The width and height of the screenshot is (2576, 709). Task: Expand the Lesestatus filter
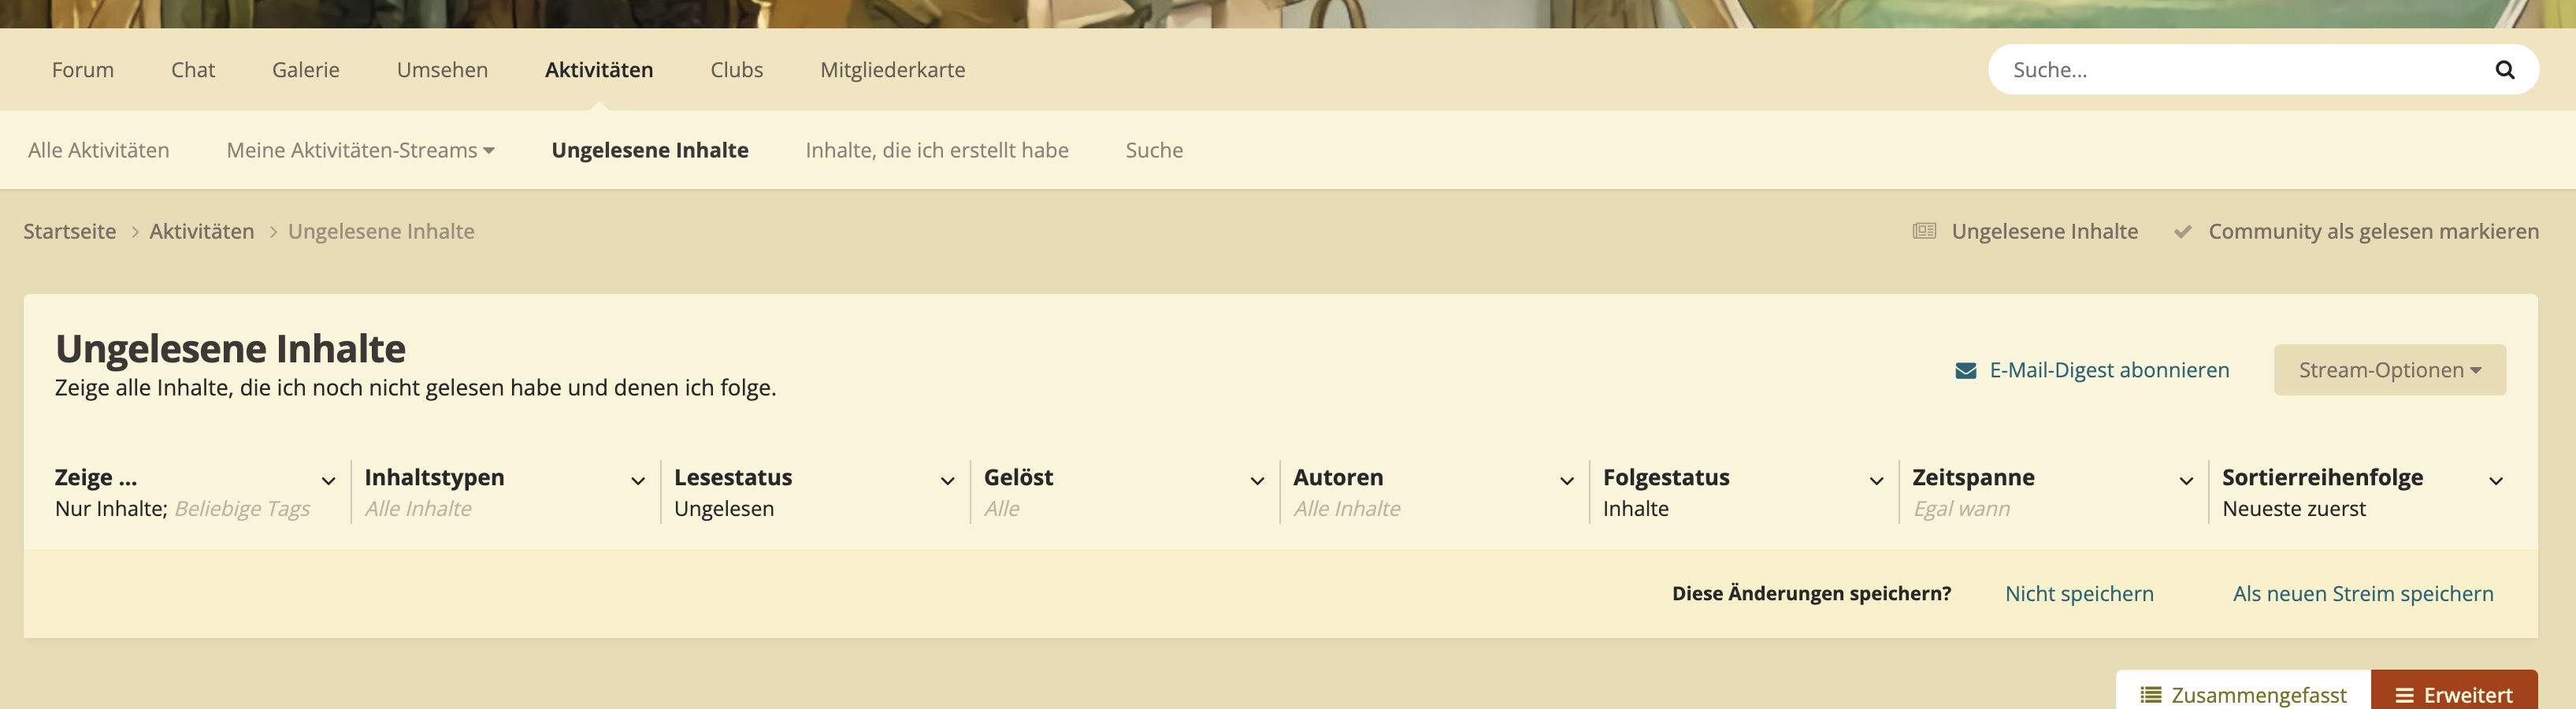(x=814, y=492)
